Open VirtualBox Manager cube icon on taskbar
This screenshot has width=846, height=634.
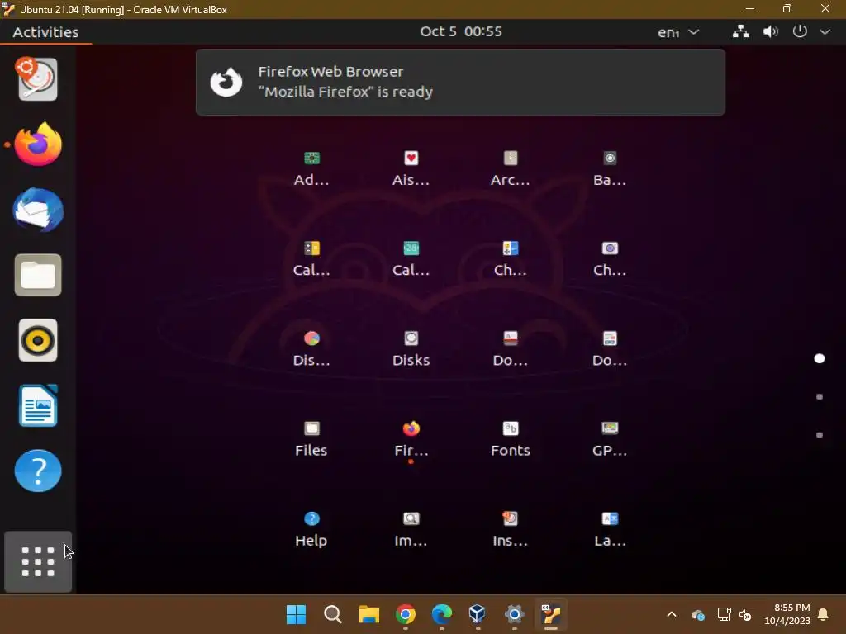click(478, 614)
